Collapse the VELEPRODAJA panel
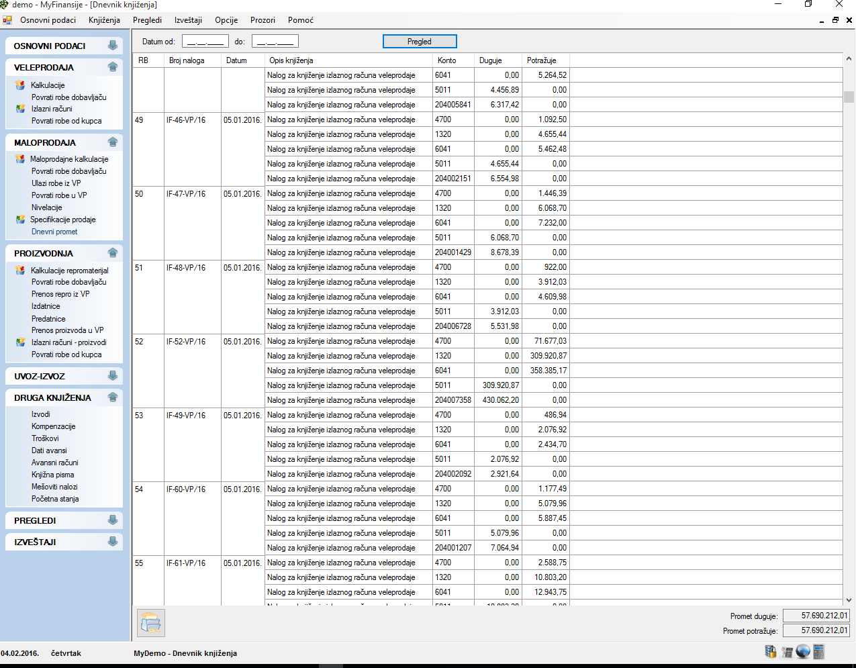 pos(113,67)
